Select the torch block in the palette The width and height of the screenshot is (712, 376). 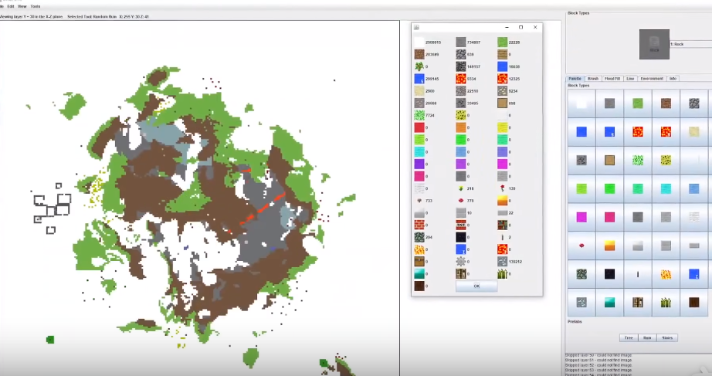tap(638, 273)
